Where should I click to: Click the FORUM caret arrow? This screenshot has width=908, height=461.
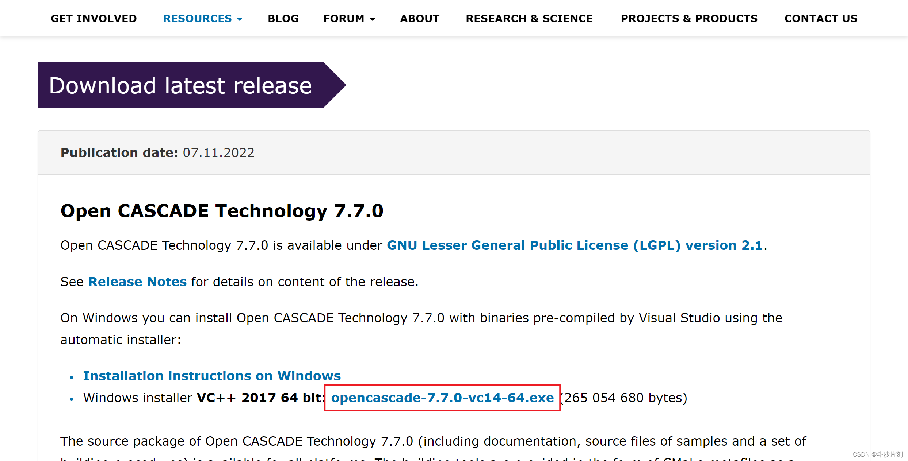pos(373,19)
